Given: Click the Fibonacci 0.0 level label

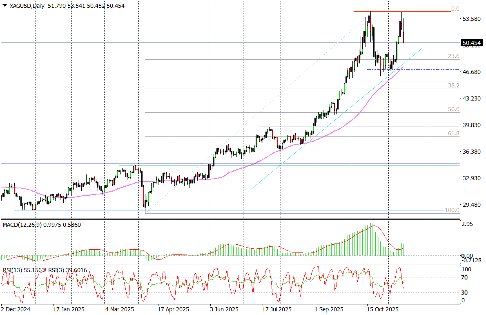Looking at the screenshot, I should point(455,9).
